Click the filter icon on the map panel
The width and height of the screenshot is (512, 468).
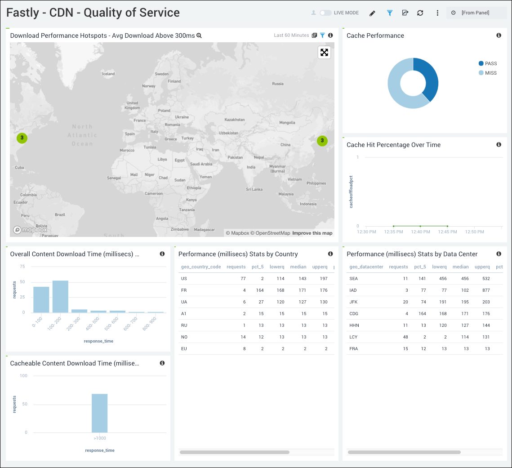click(323, 35)
